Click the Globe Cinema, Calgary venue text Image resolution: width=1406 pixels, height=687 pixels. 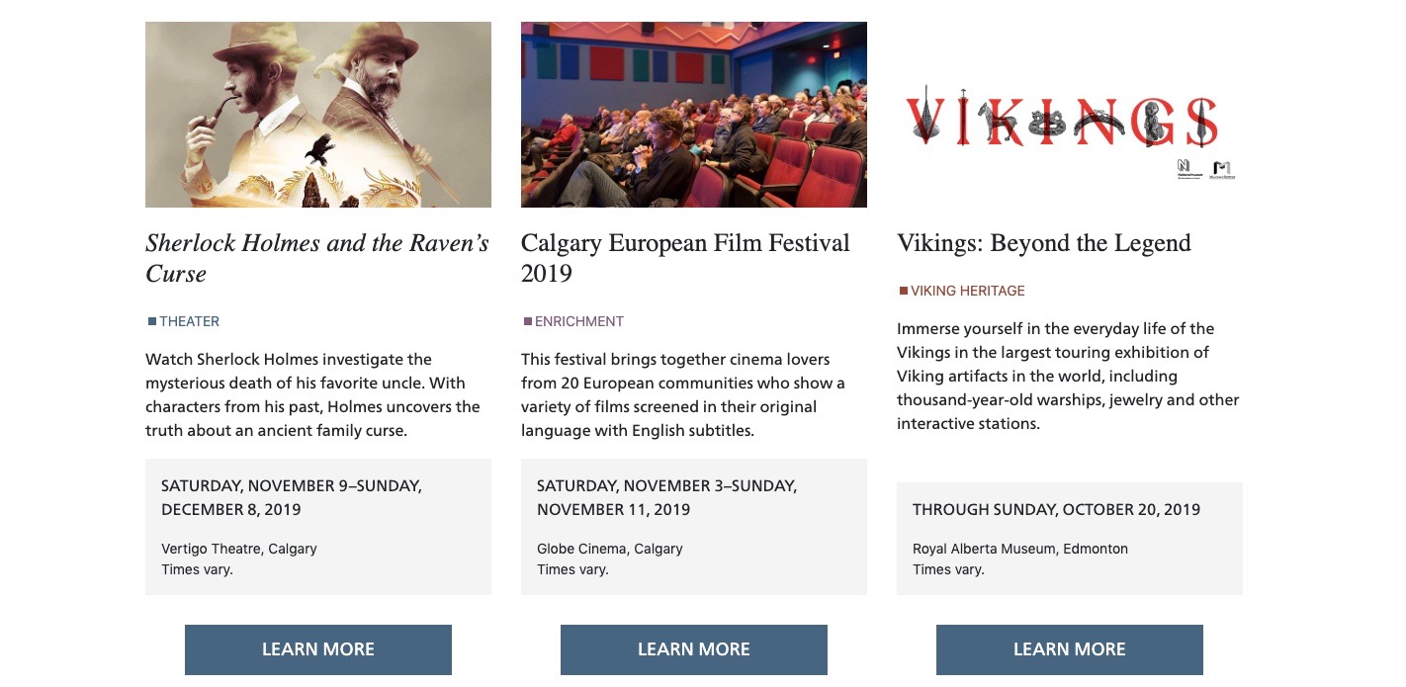610,549
